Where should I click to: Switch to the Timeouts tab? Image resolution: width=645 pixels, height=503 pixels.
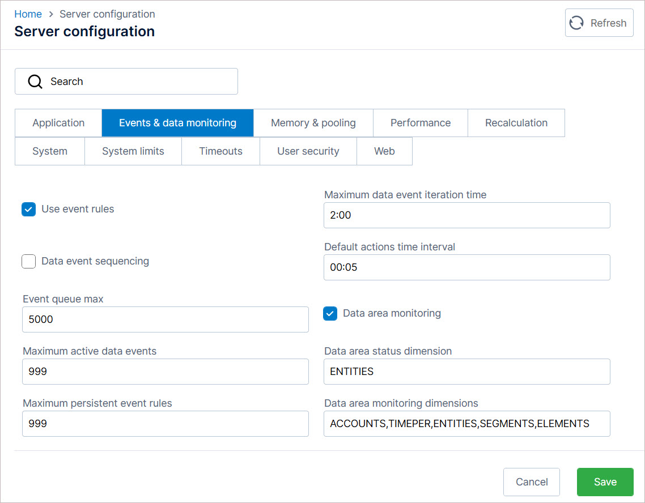tap(220, 151)
